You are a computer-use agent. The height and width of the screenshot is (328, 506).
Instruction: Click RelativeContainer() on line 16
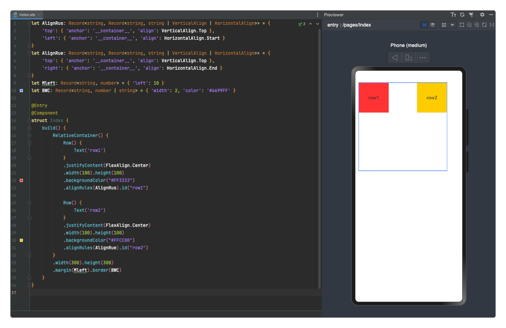(78, 135)
